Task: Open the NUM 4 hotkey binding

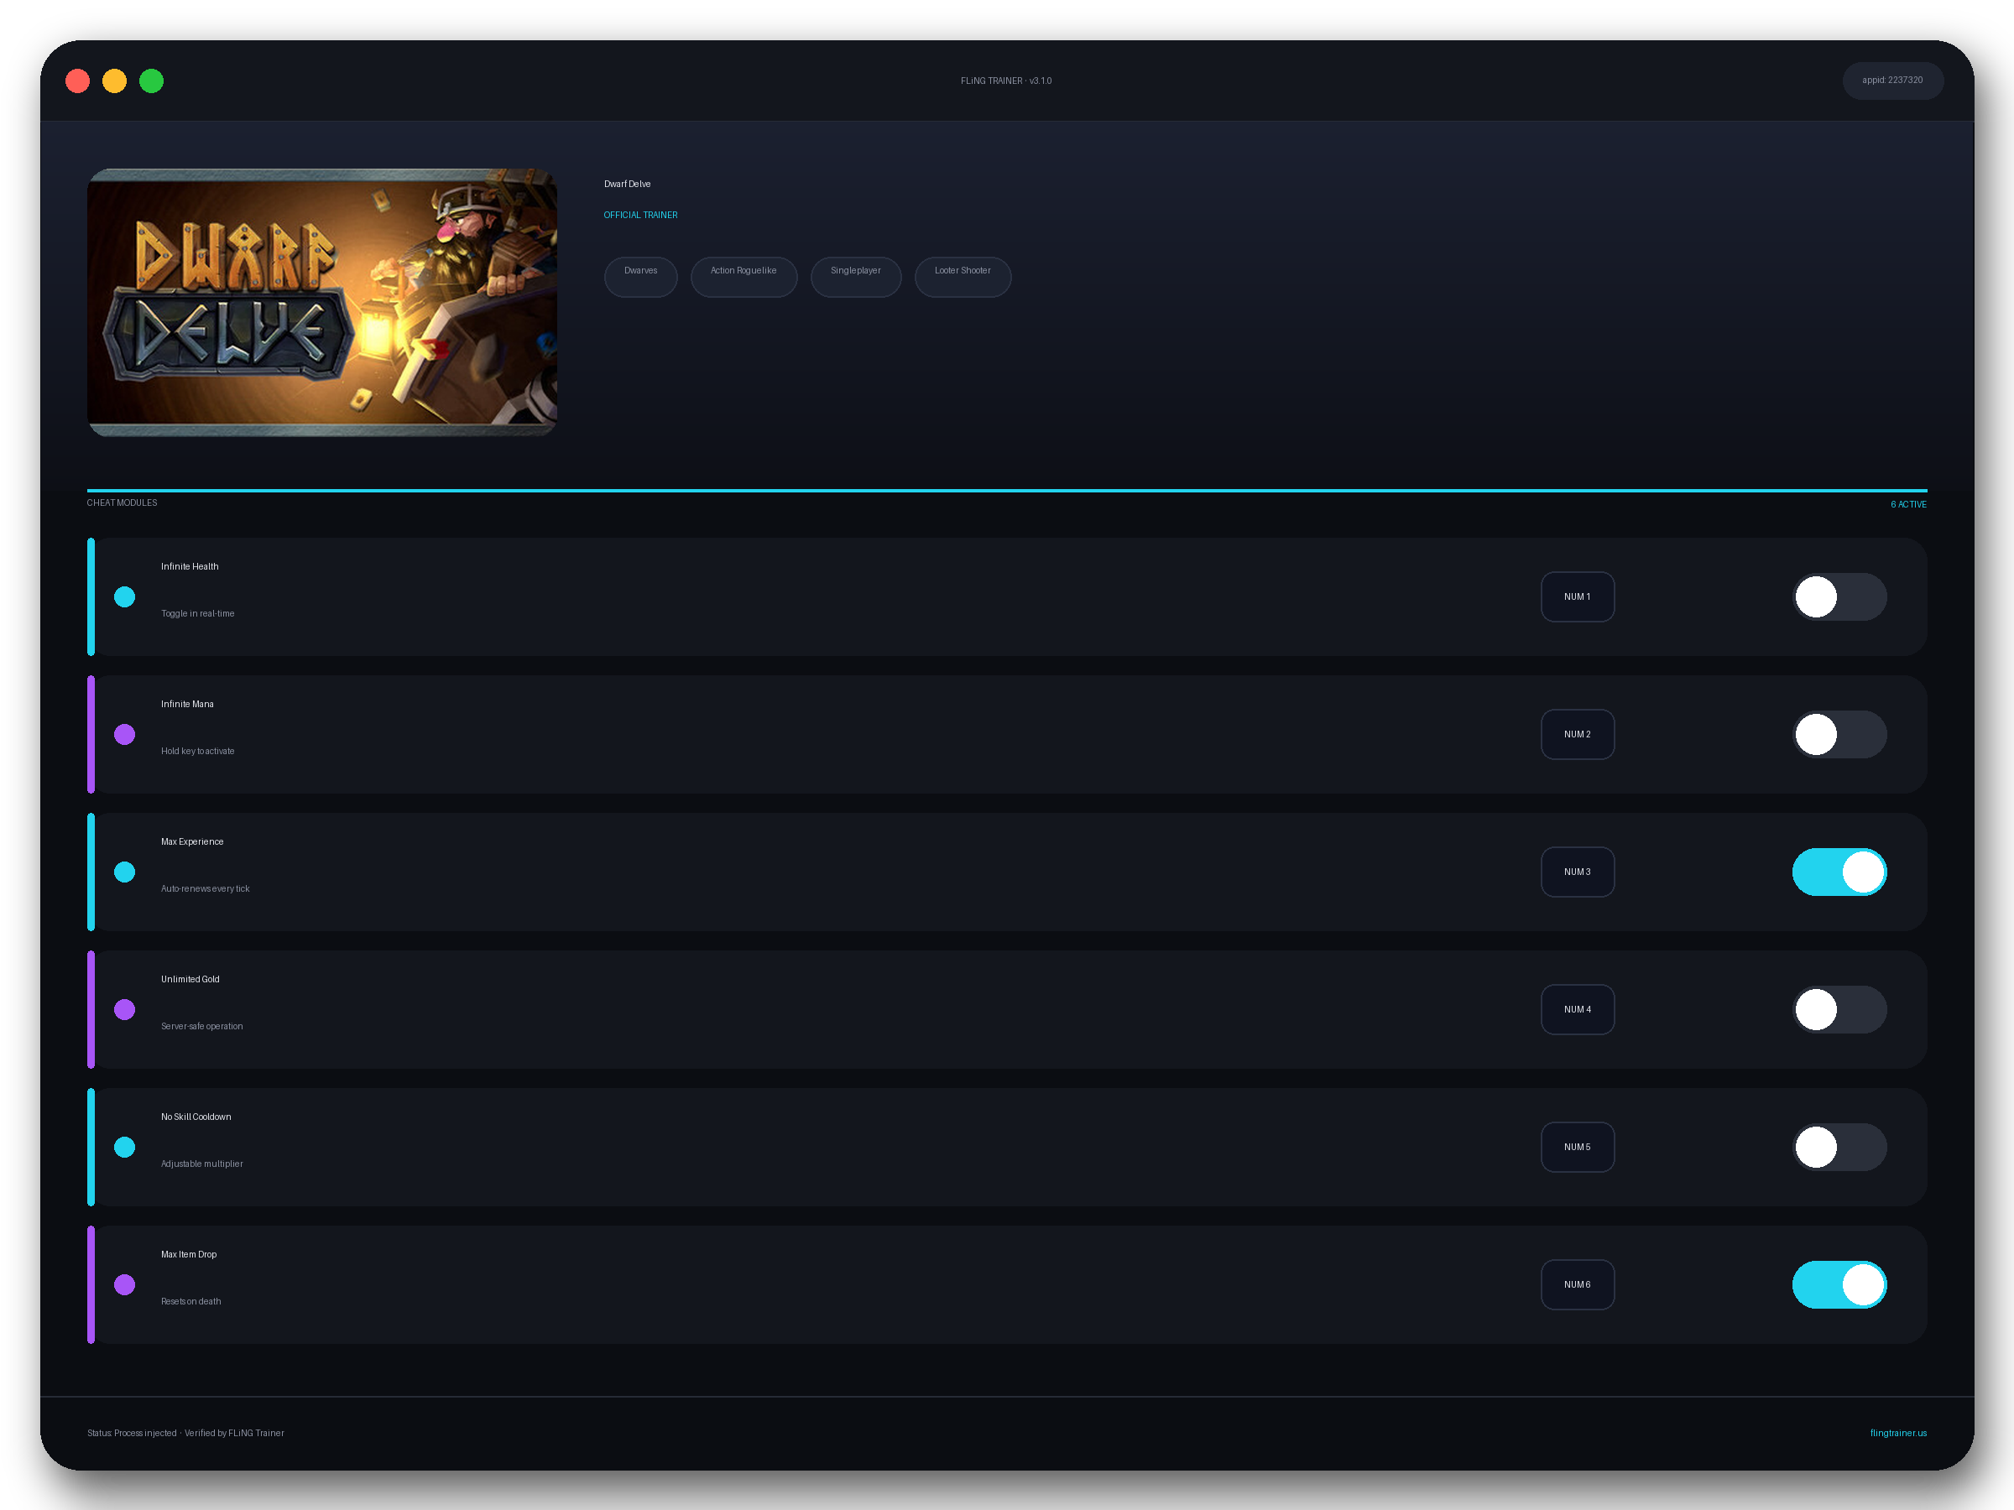Action: pos(1577,1009)
